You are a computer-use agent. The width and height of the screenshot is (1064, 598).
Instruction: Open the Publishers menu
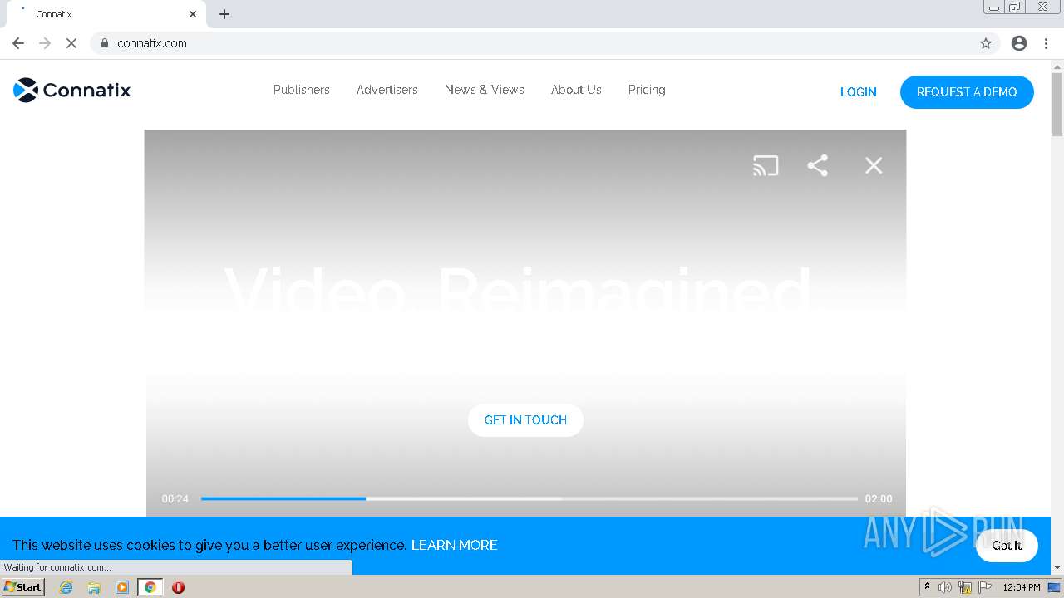tap(302, 90)
